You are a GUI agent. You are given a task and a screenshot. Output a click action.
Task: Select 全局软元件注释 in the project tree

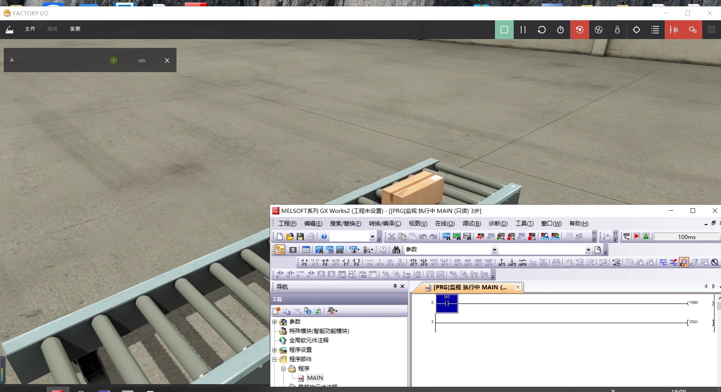pos(309,341)
